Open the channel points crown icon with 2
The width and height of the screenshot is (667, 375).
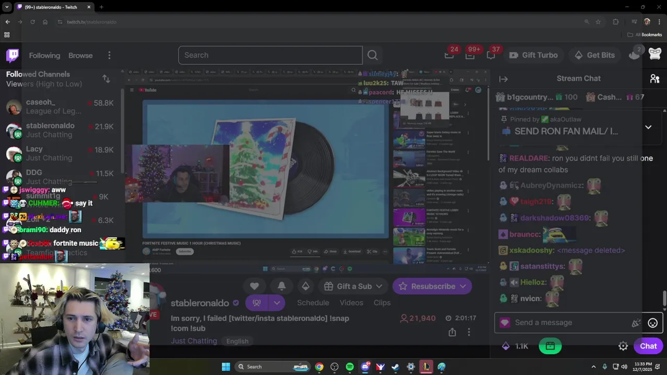(634, 54)
